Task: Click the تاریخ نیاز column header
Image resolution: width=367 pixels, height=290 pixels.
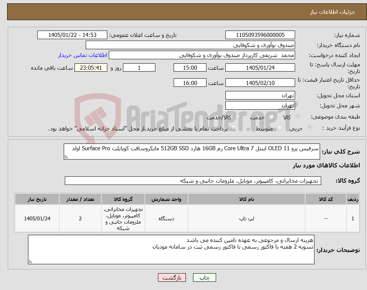Action: tap(37, 199)
